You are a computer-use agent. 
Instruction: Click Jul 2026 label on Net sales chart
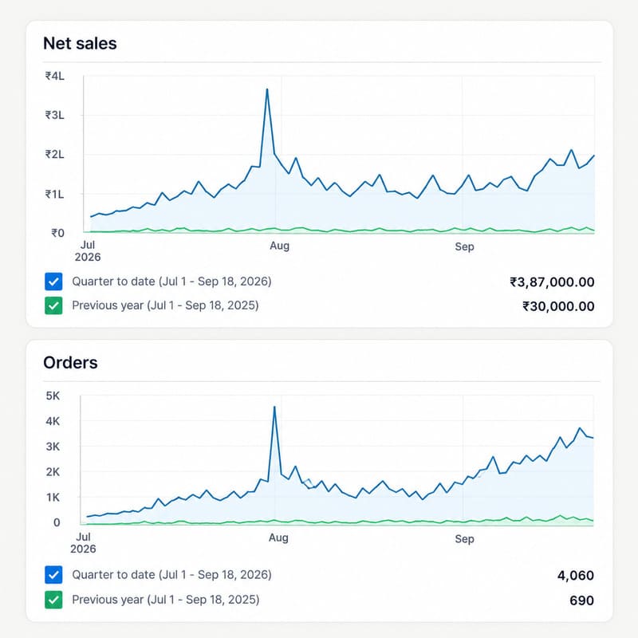pos(88,251)
